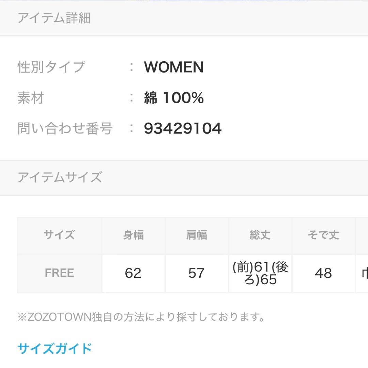Image resolution: width=368 pixels, height=368 pixels.
Task: Click the サイズ column header
Action: tap(59, 235)
